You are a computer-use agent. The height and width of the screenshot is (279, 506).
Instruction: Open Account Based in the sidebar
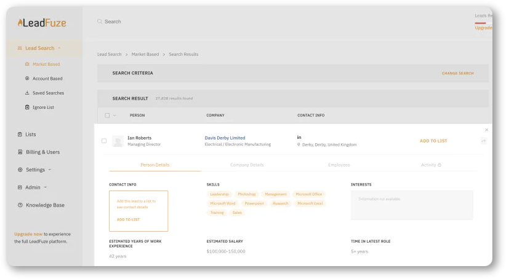point(47,78)
